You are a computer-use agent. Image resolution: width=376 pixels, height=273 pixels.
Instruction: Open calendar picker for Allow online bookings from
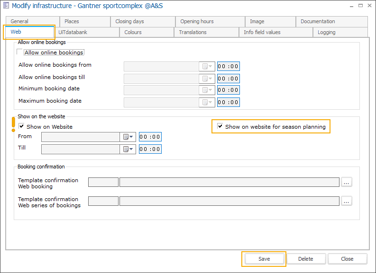click(207, 66)
